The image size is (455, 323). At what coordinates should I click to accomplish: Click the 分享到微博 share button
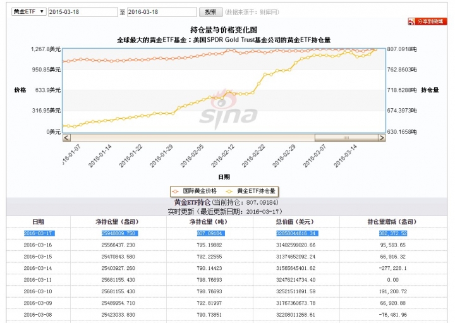click(x=427, y=21)
